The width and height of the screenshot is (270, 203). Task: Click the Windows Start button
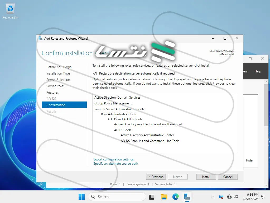(81, 197)
